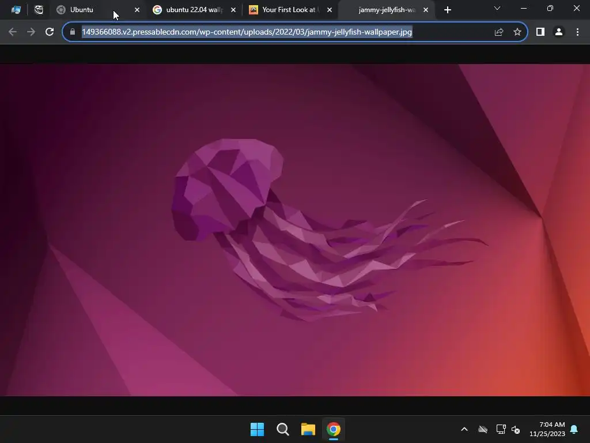Open the Chrome side panel
The width and height of the screenshot is (590, 443).
(x=540, y=32)
